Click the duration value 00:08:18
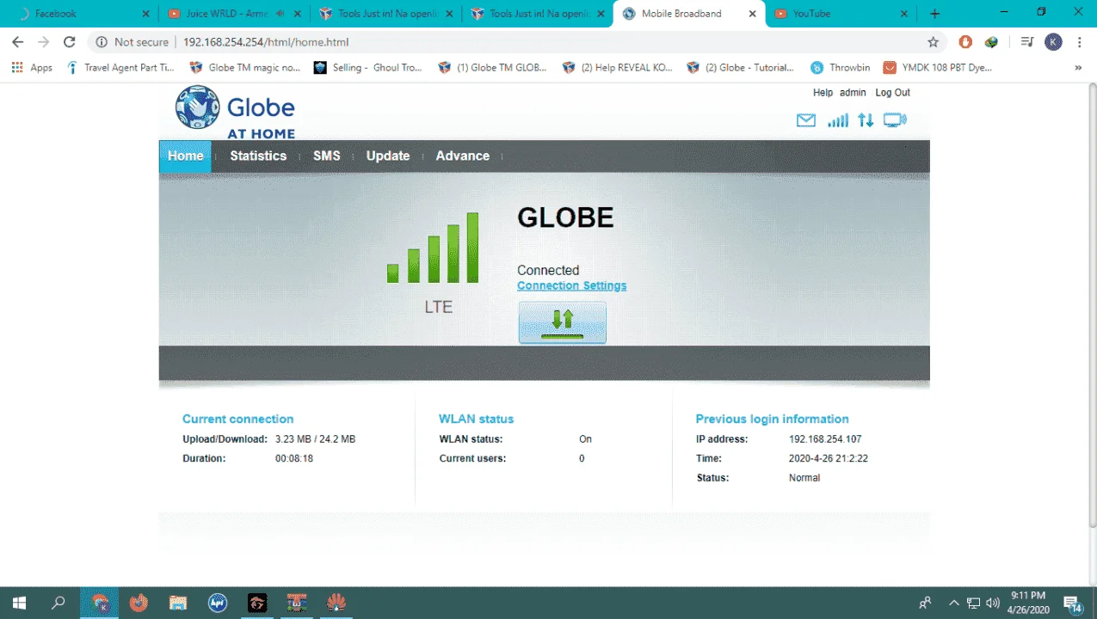Viewport: 1097px width, 619px height. coord(294,459)
